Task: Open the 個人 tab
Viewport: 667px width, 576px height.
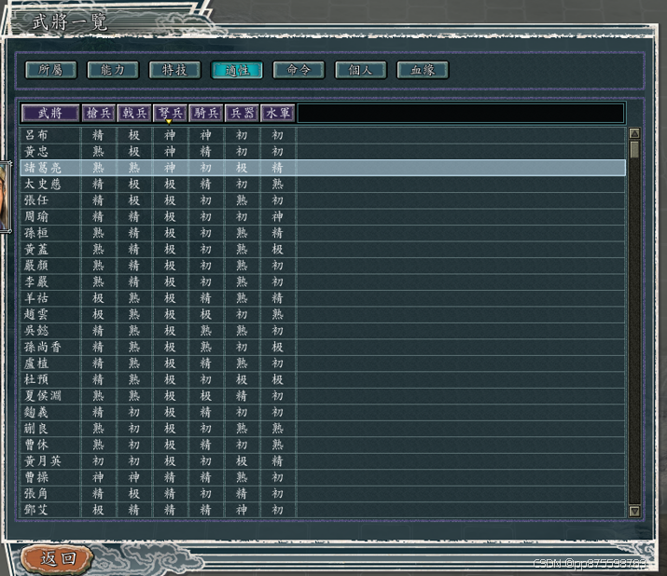Action: click(361, 70)
